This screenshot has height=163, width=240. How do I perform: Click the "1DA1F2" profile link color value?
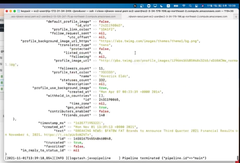coord(107,29)
